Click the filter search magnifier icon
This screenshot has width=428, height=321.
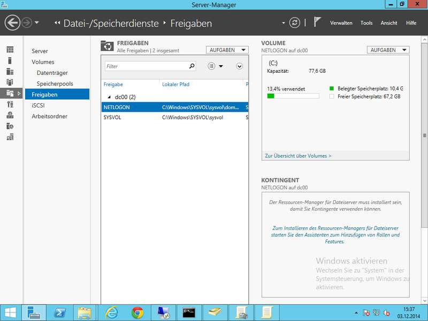(x=192, y=66)
